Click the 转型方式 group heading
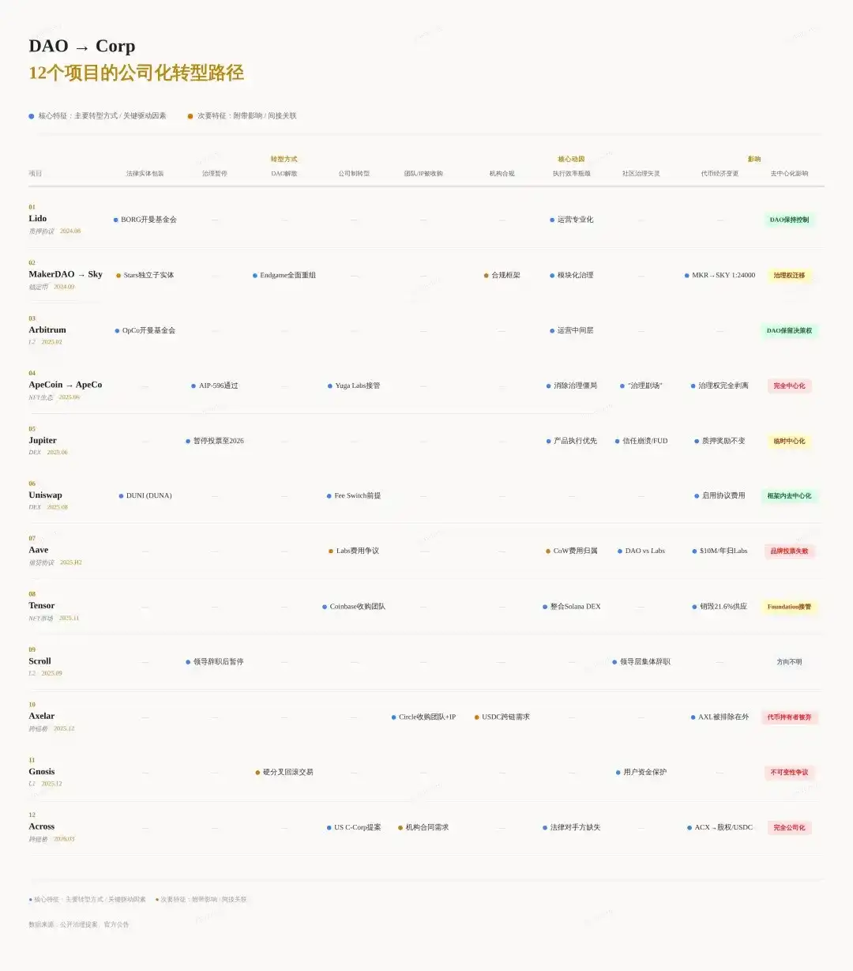 point(284,160)
